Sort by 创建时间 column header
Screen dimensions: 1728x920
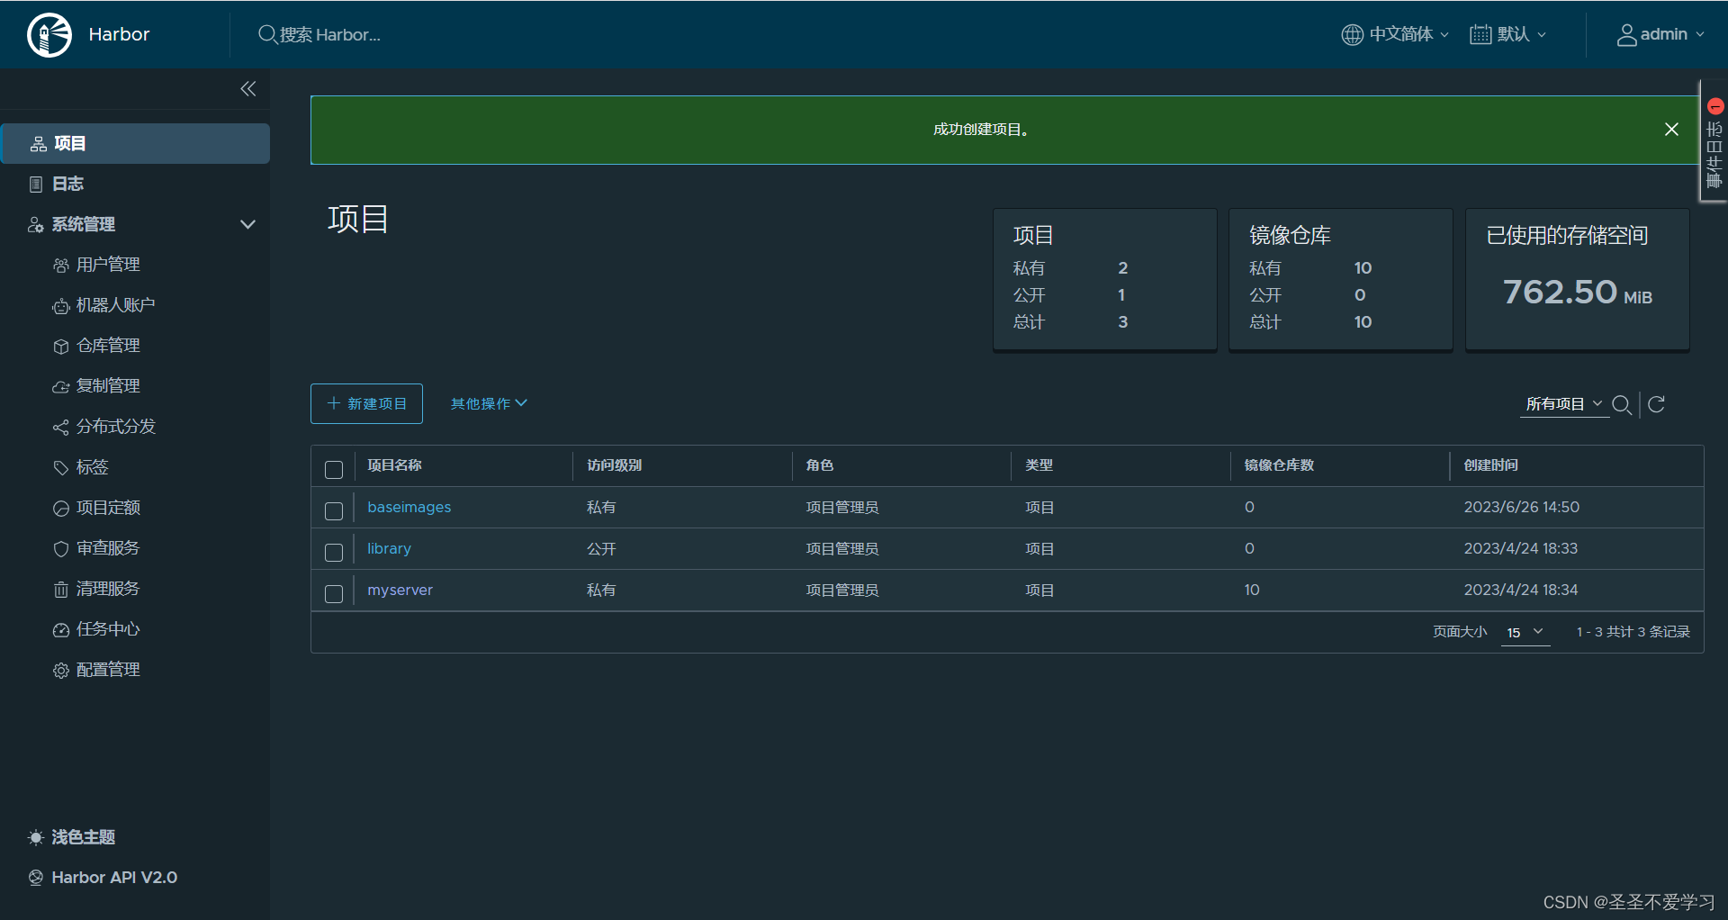[x=1490, y=465]
